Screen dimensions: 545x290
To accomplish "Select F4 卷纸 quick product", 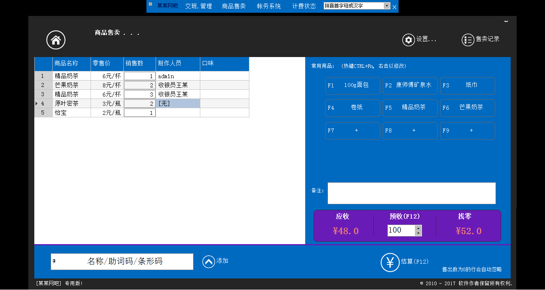I will pyautogui.click(x=353, y=108).
